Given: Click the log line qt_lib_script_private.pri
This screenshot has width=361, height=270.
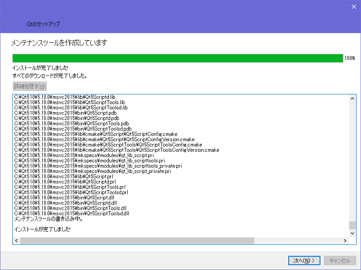Looking at the screenshot, I should coord(93,171).
